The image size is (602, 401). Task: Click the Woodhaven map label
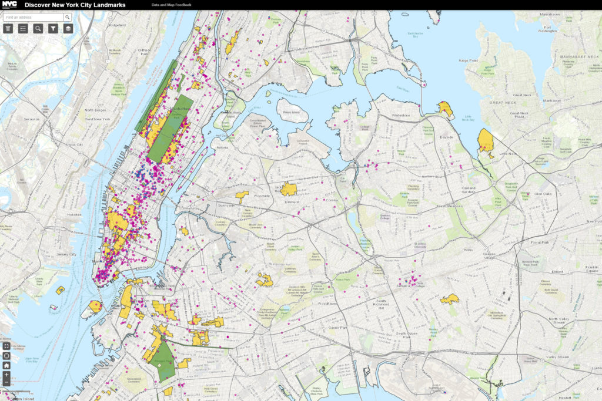tap(327, 303)
